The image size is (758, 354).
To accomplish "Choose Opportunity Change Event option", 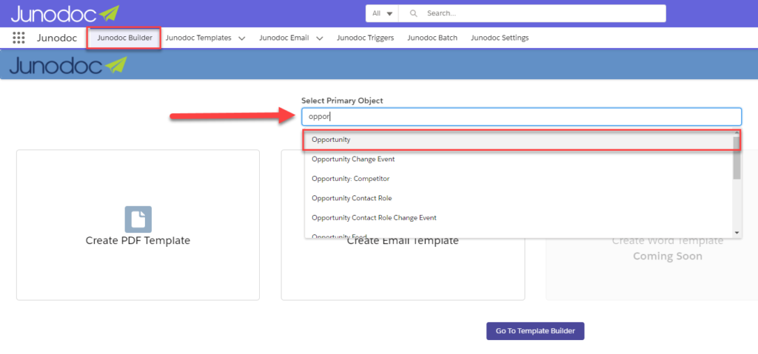I will pos(518,159).
